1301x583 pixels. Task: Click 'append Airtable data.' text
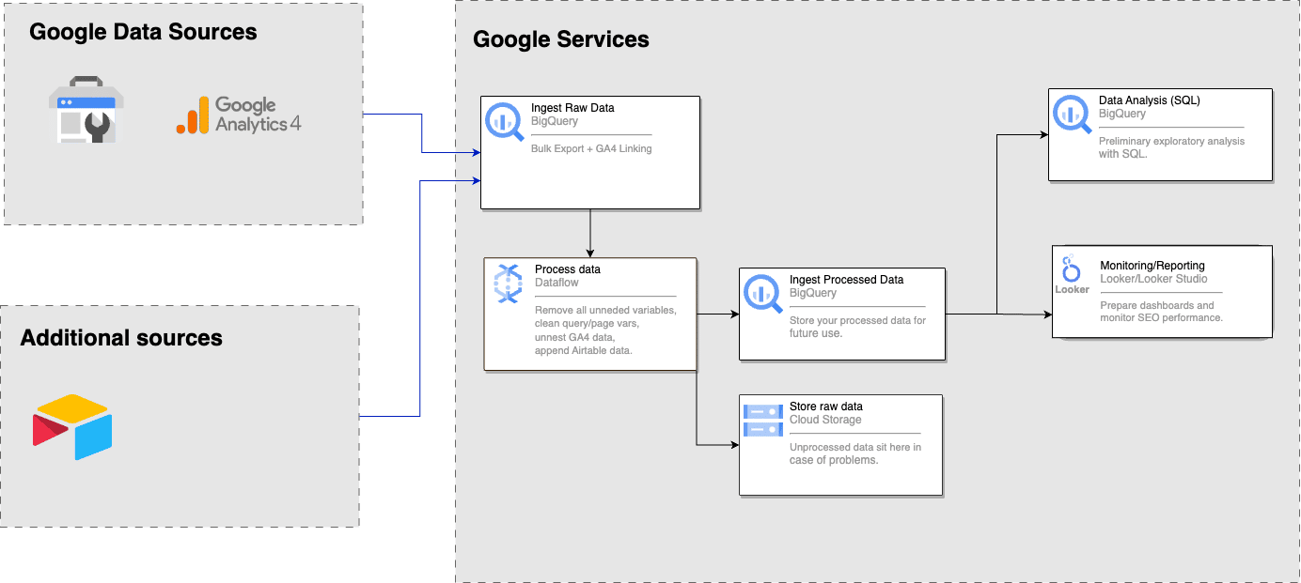(x=583, y=350)
